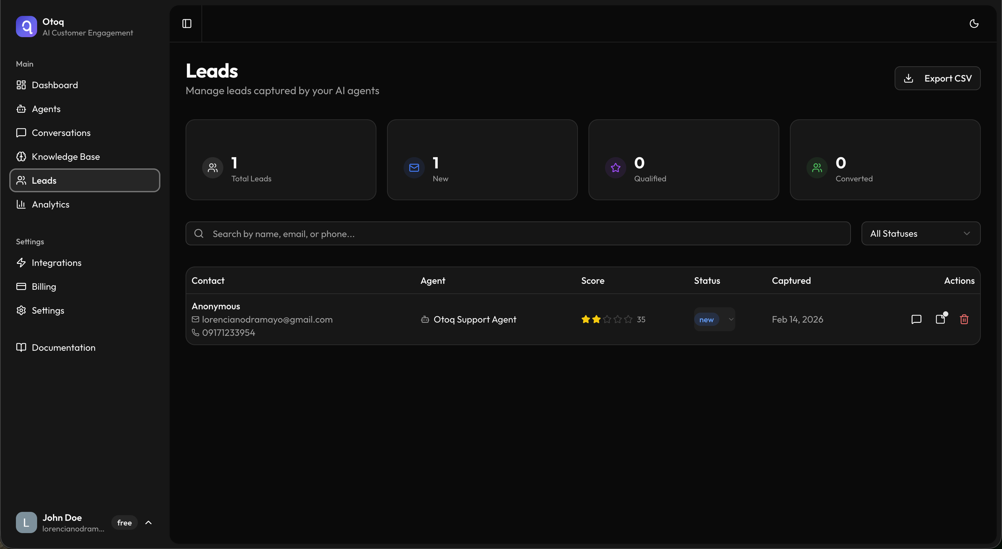Click the Otoq logo icon

click(27, 27)
